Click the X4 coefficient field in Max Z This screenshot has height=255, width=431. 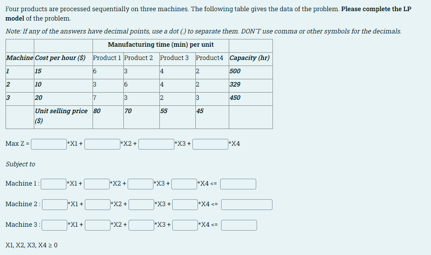(210, 144)
